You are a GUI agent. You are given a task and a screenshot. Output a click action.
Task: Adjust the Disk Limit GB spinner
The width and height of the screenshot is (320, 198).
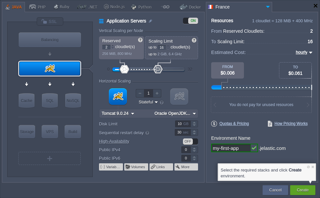click(194, 124)
